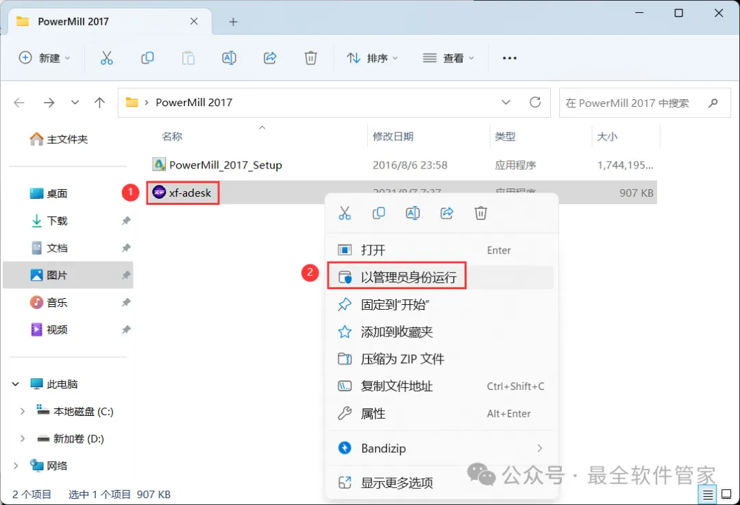Viewport: 740px width, 505px height.
Task: Close the PowerMill 2017 tab
Action: 194,21
